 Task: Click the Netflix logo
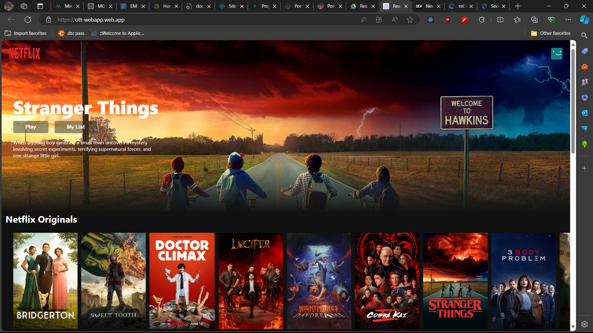(x=24, y=54)
